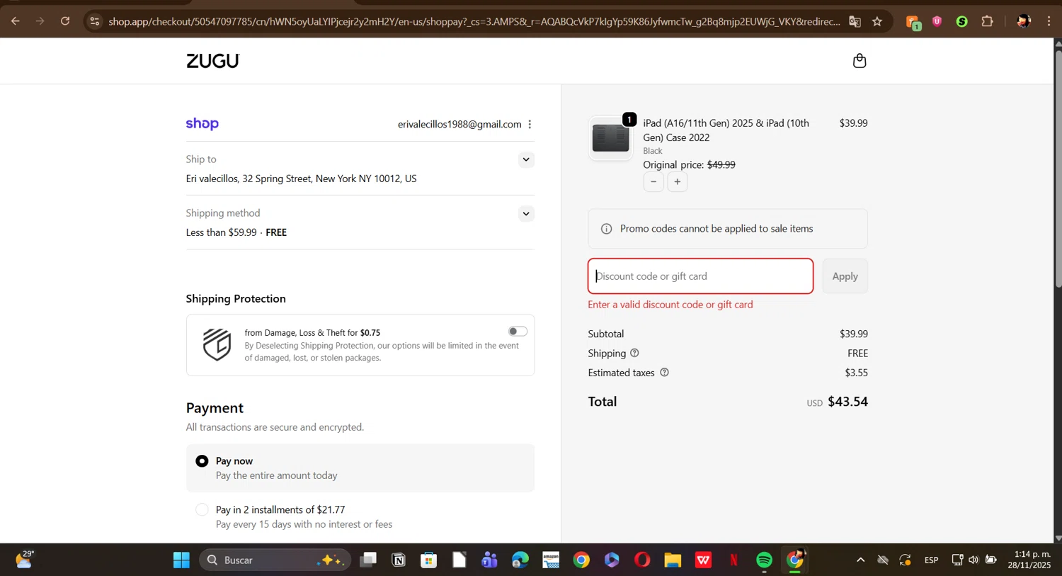Open the orange extension with badge 1
Image resolution: width=1062 pixels, height=576 pixels.
tap(913, 22)
